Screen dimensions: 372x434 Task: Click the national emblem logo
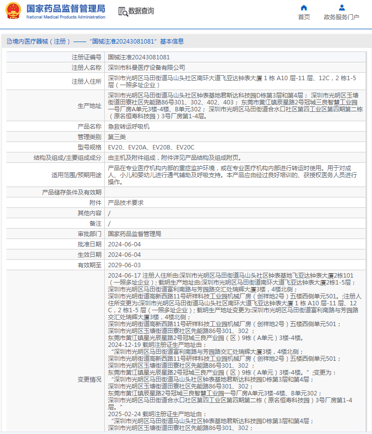pyautogui.click(x=13, y=11)
